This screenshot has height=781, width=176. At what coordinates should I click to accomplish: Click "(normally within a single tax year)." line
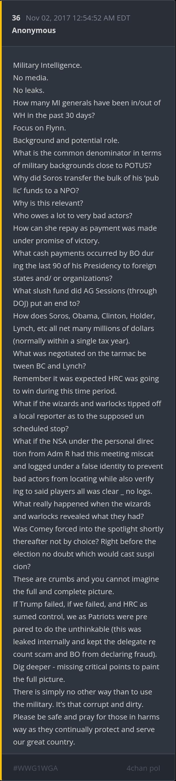pos(71,341)
